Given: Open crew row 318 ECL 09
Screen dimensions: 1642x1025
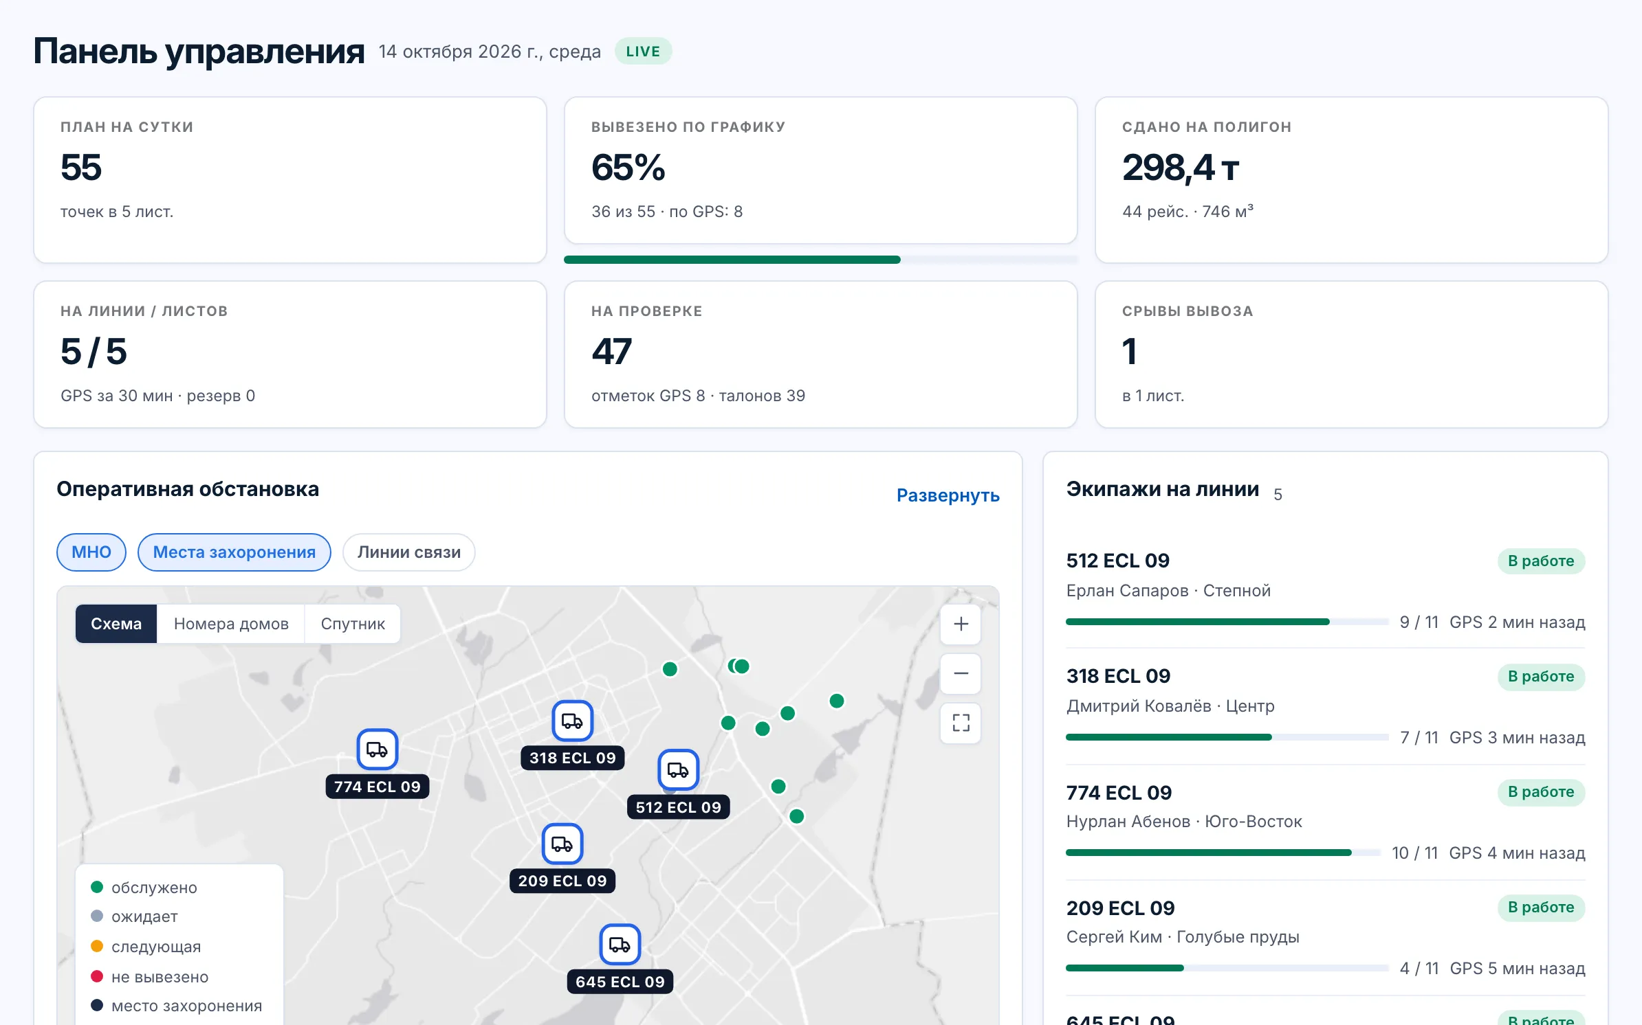Looking at the screenshot, I should (1325, 706).
